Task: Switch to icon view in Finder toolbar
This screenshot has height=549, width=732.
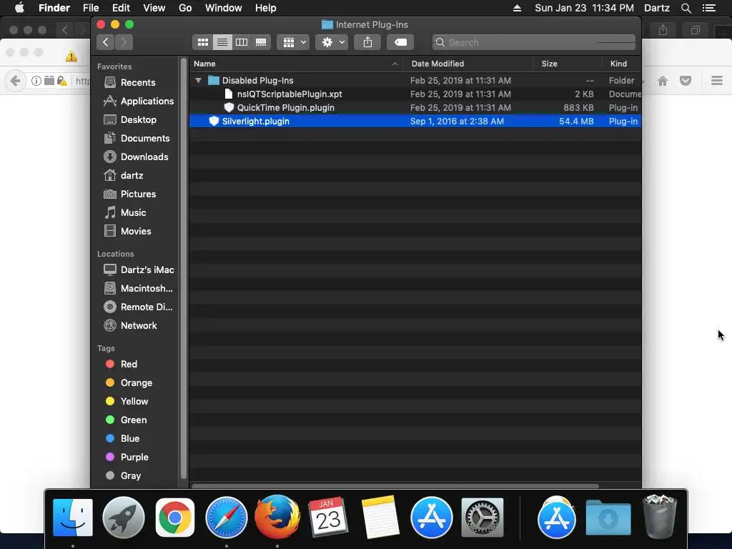Action: click(202, 42)
